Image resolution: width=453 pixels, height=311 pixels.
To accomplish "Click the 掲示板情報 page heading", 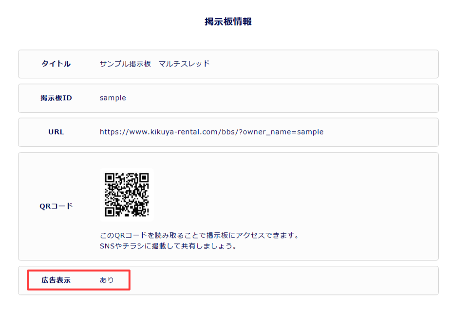I will 228,22.
